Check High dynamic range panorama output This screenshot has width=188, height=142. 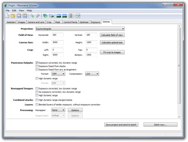(37, 78)
